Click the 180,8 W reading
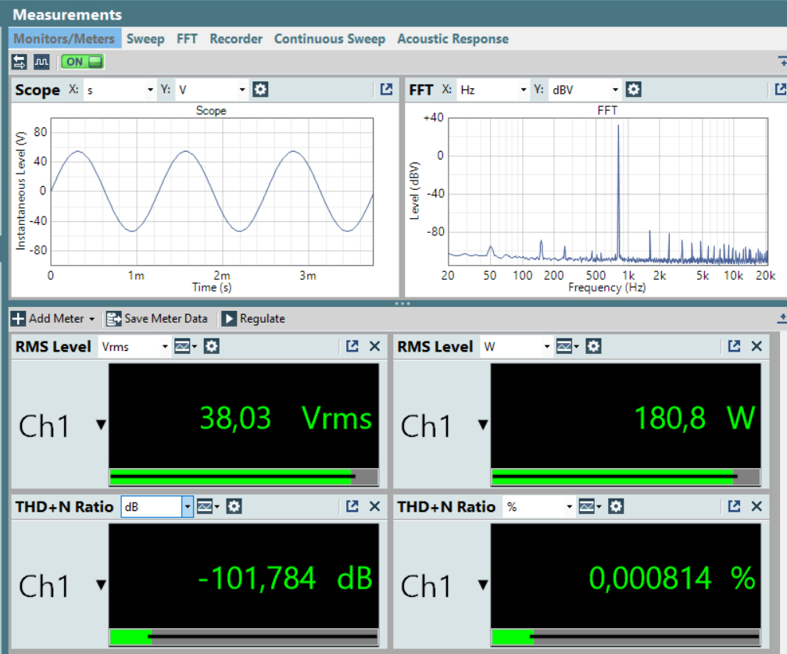This screenshot has width=787, height=654. coord(694,417)
